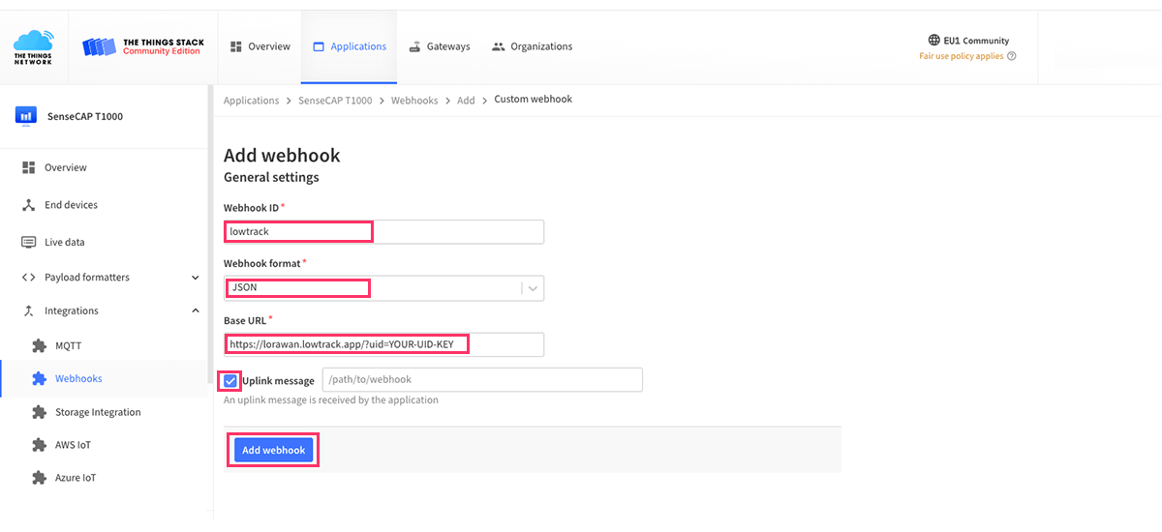Click the Gateways router icon
1162x532 pixels.
414,46
